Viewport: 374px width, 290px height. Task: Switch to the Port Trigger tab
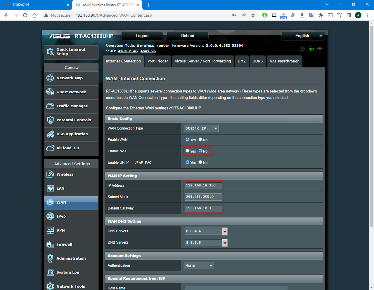(x=158, y=61)
